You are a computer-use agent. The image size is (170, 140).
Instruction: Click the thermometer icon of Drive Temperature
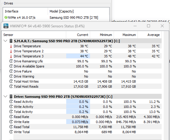point(11,46)
